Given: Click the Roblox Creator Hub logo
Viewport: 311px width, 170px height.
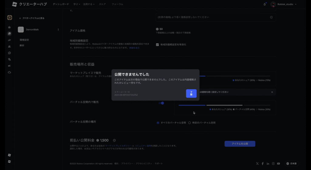Looking at the screenshot, I should (x=29, y=4).
